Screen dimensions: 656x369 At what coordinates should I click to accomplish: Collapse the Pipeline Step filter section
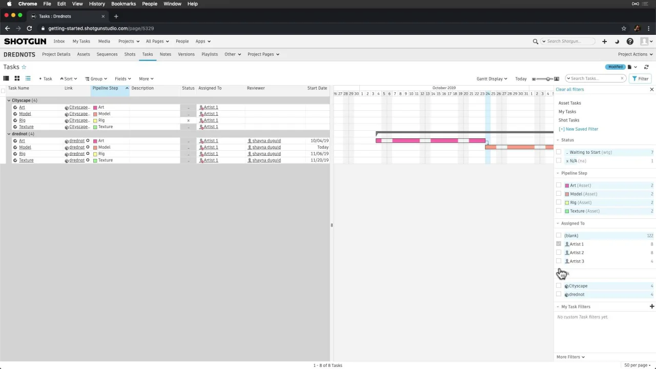tap(558, 173)
